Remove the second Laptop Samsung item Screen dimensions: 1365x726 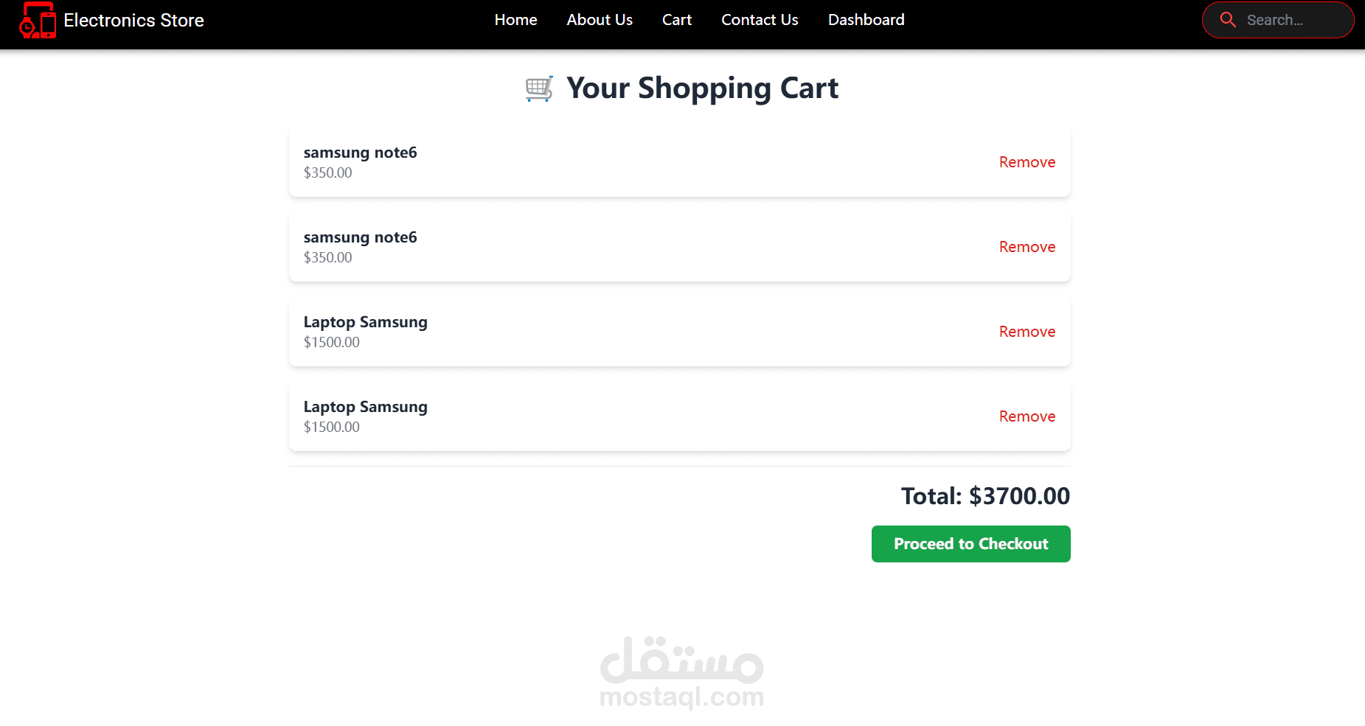pyautogui.click(x=1027, y=416)
